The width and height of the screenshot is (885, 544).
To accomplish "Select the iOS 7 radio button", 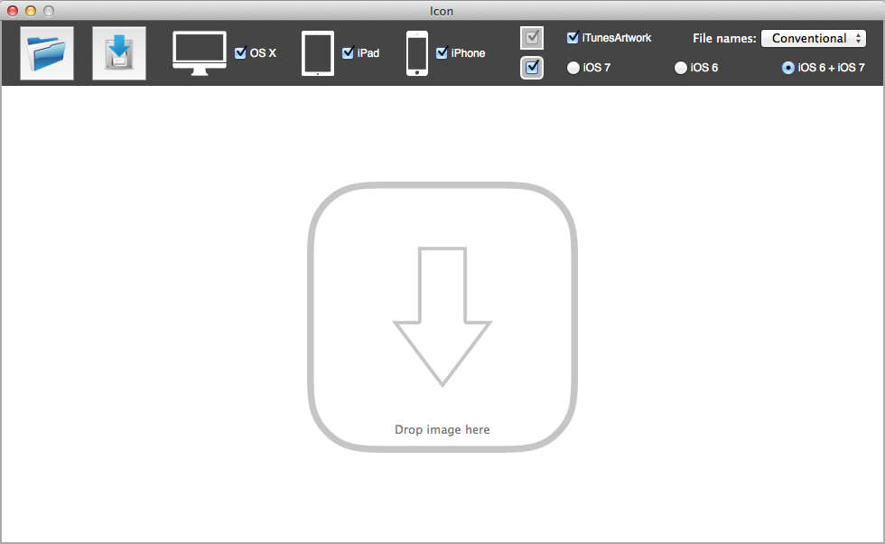I will pos(573,68).
